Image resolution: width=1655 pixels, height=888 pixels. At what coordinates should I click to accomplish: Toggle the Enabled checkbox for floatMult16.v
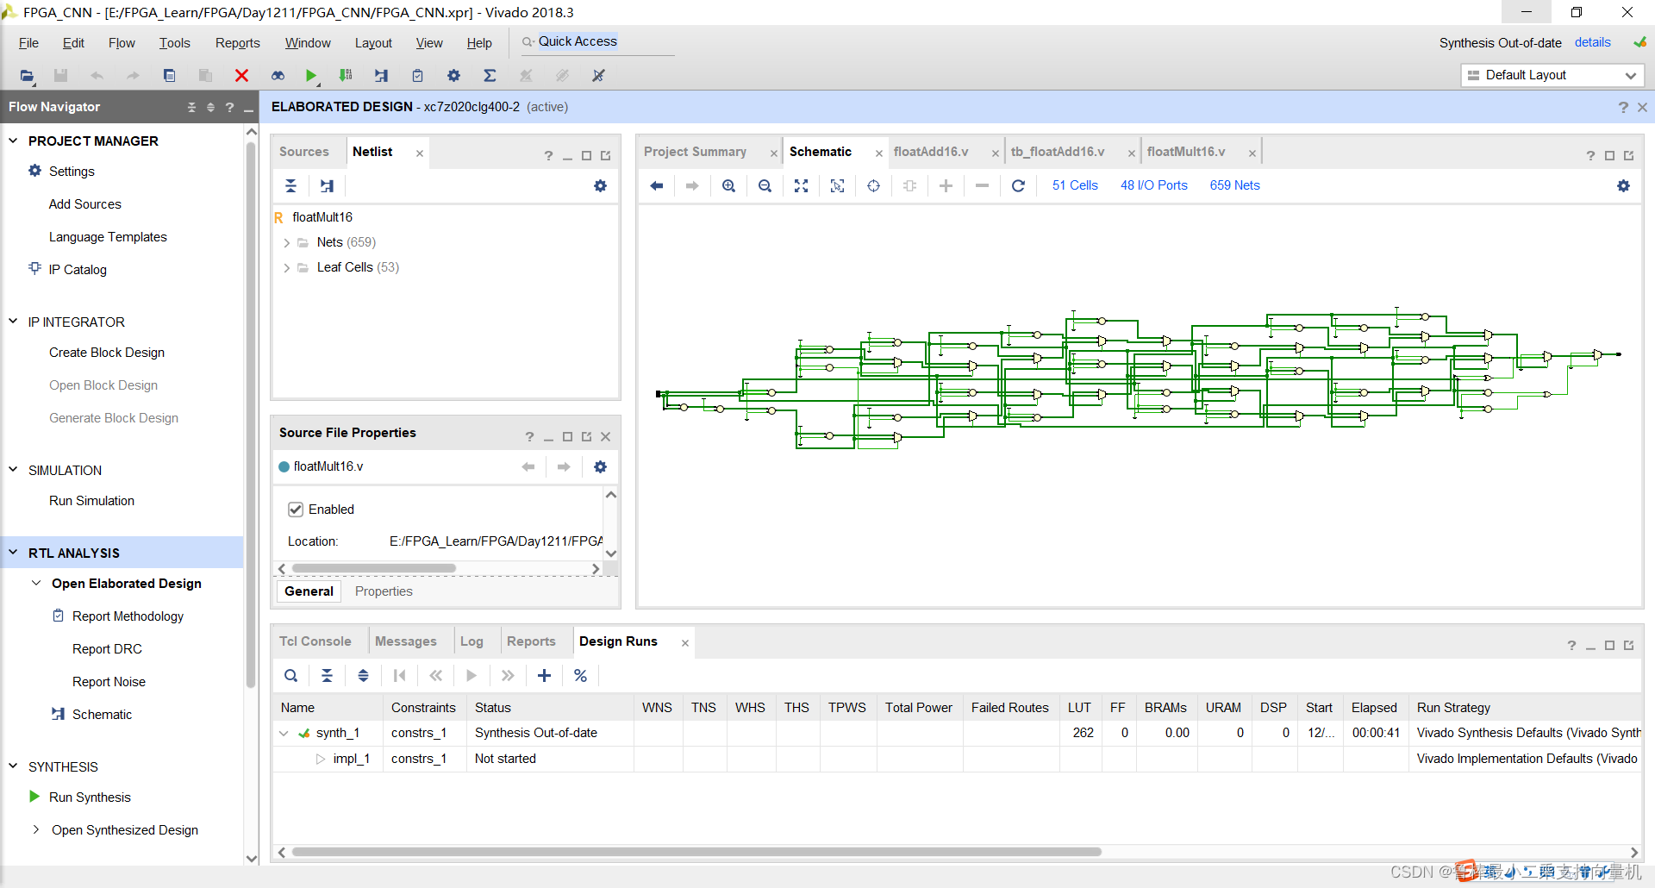(295, 510)
